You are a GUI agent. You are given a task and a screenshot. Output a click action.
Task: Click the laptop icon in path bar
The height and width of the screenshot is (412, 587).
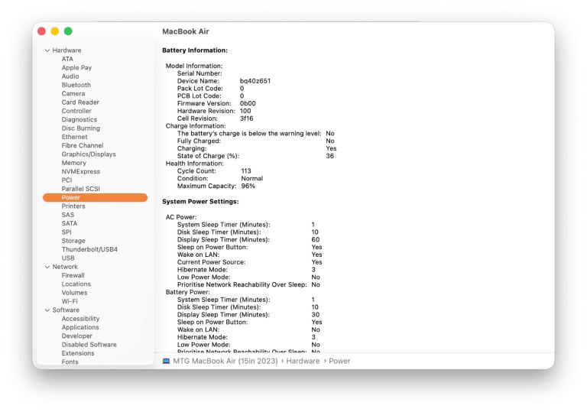point(167,361)
